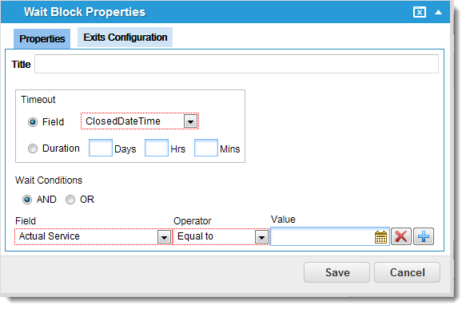
Task: Click the Days duration input box
Action: click(x=101, y=148)
